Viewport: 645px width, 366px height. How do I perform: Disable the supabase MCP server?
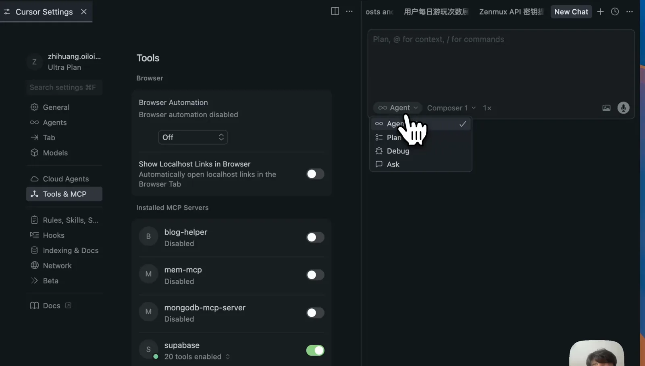(315, 350)
